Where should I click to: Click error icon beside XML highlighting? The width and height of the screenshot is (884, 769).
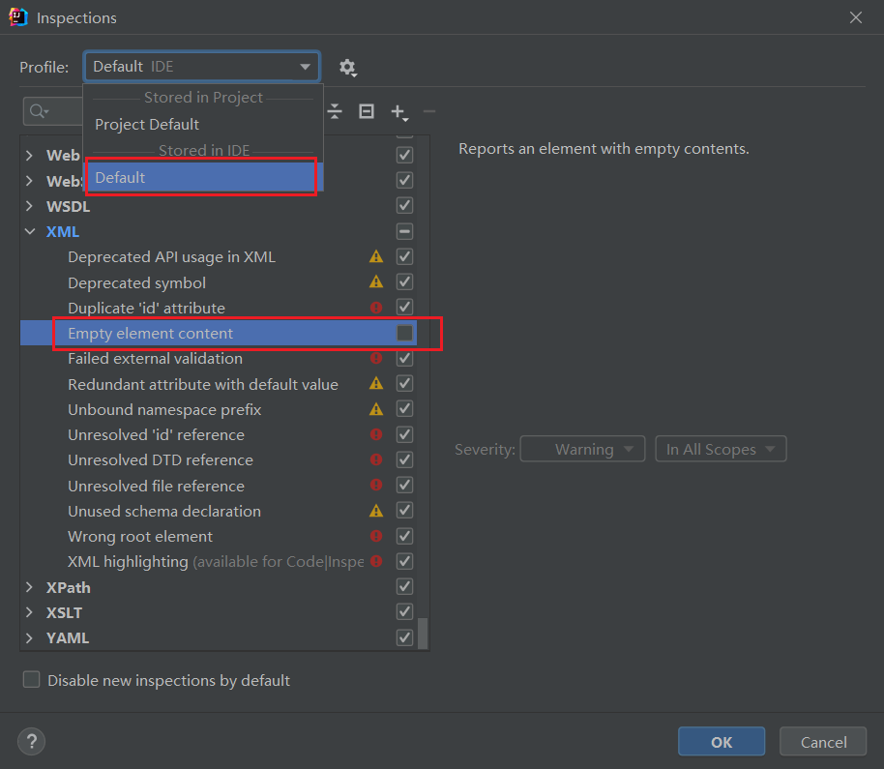[x=376, y=561]
